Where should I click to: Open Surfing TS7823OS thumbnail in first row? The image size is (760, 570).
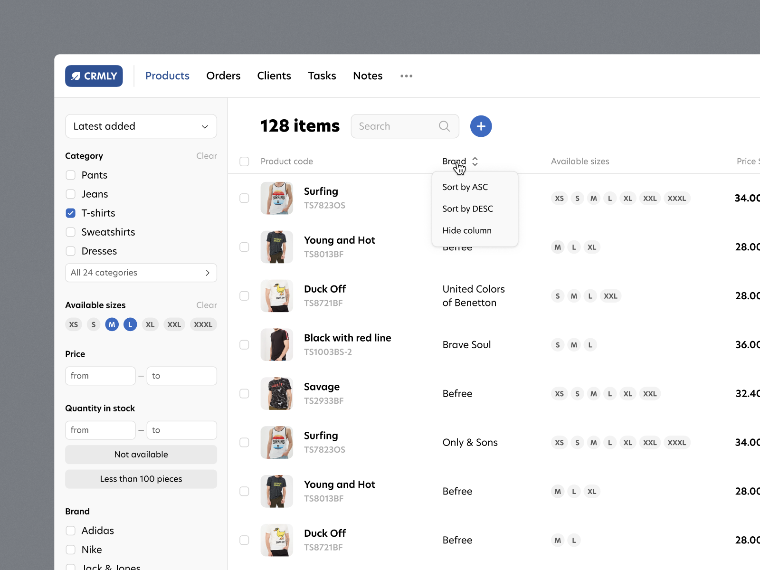coord(277,198)
